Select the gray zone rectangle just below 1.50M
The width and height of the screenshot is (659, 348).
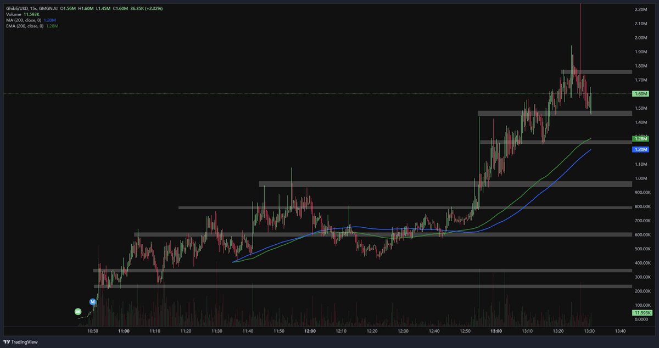coord(555,113)
